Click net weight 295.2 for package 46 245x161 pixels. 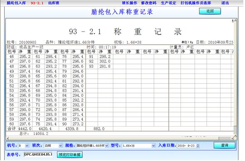pos(25,56)
